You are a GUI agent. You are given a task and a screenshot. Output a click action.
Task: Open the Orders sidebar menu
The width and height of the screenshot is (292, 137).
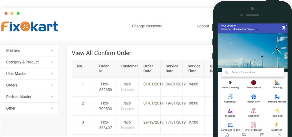point(29,85)
